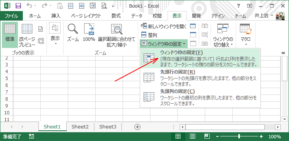Viewport: 289px width, 141px height.
Task: Switch to the 開発 tab
Action: (x=196, y=16)
